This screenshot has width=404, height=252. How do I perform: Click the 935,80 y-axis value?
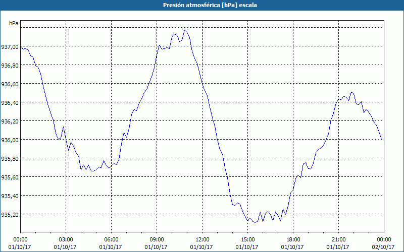point(10,158)
